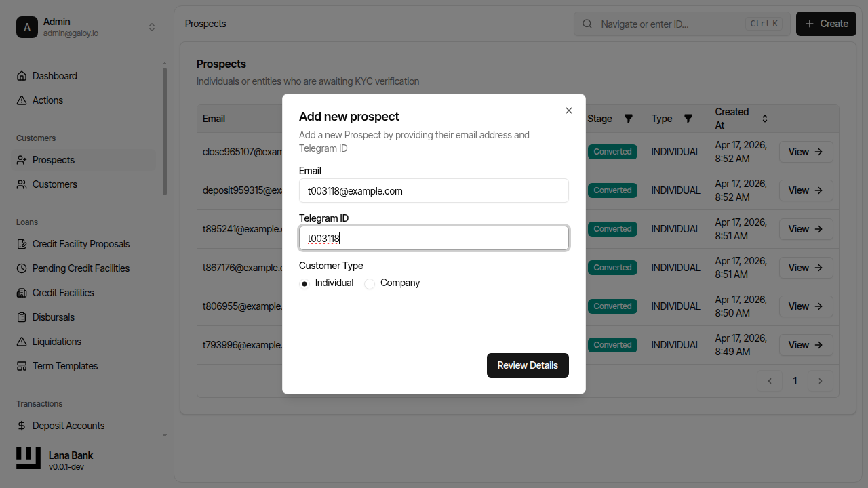Click the Lana Bank logo at bottom left
Screen dimensions: 868x488
click(x=28, y=457)
